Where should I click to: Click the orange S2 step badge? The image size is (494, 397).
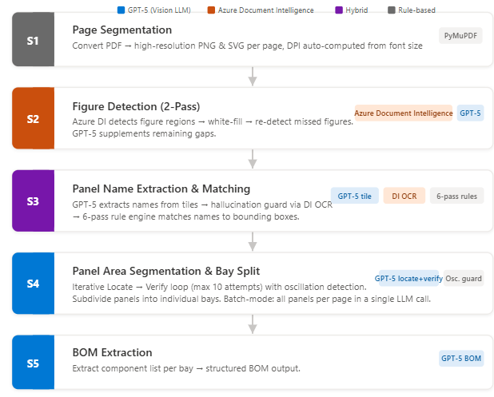point(33,119)
